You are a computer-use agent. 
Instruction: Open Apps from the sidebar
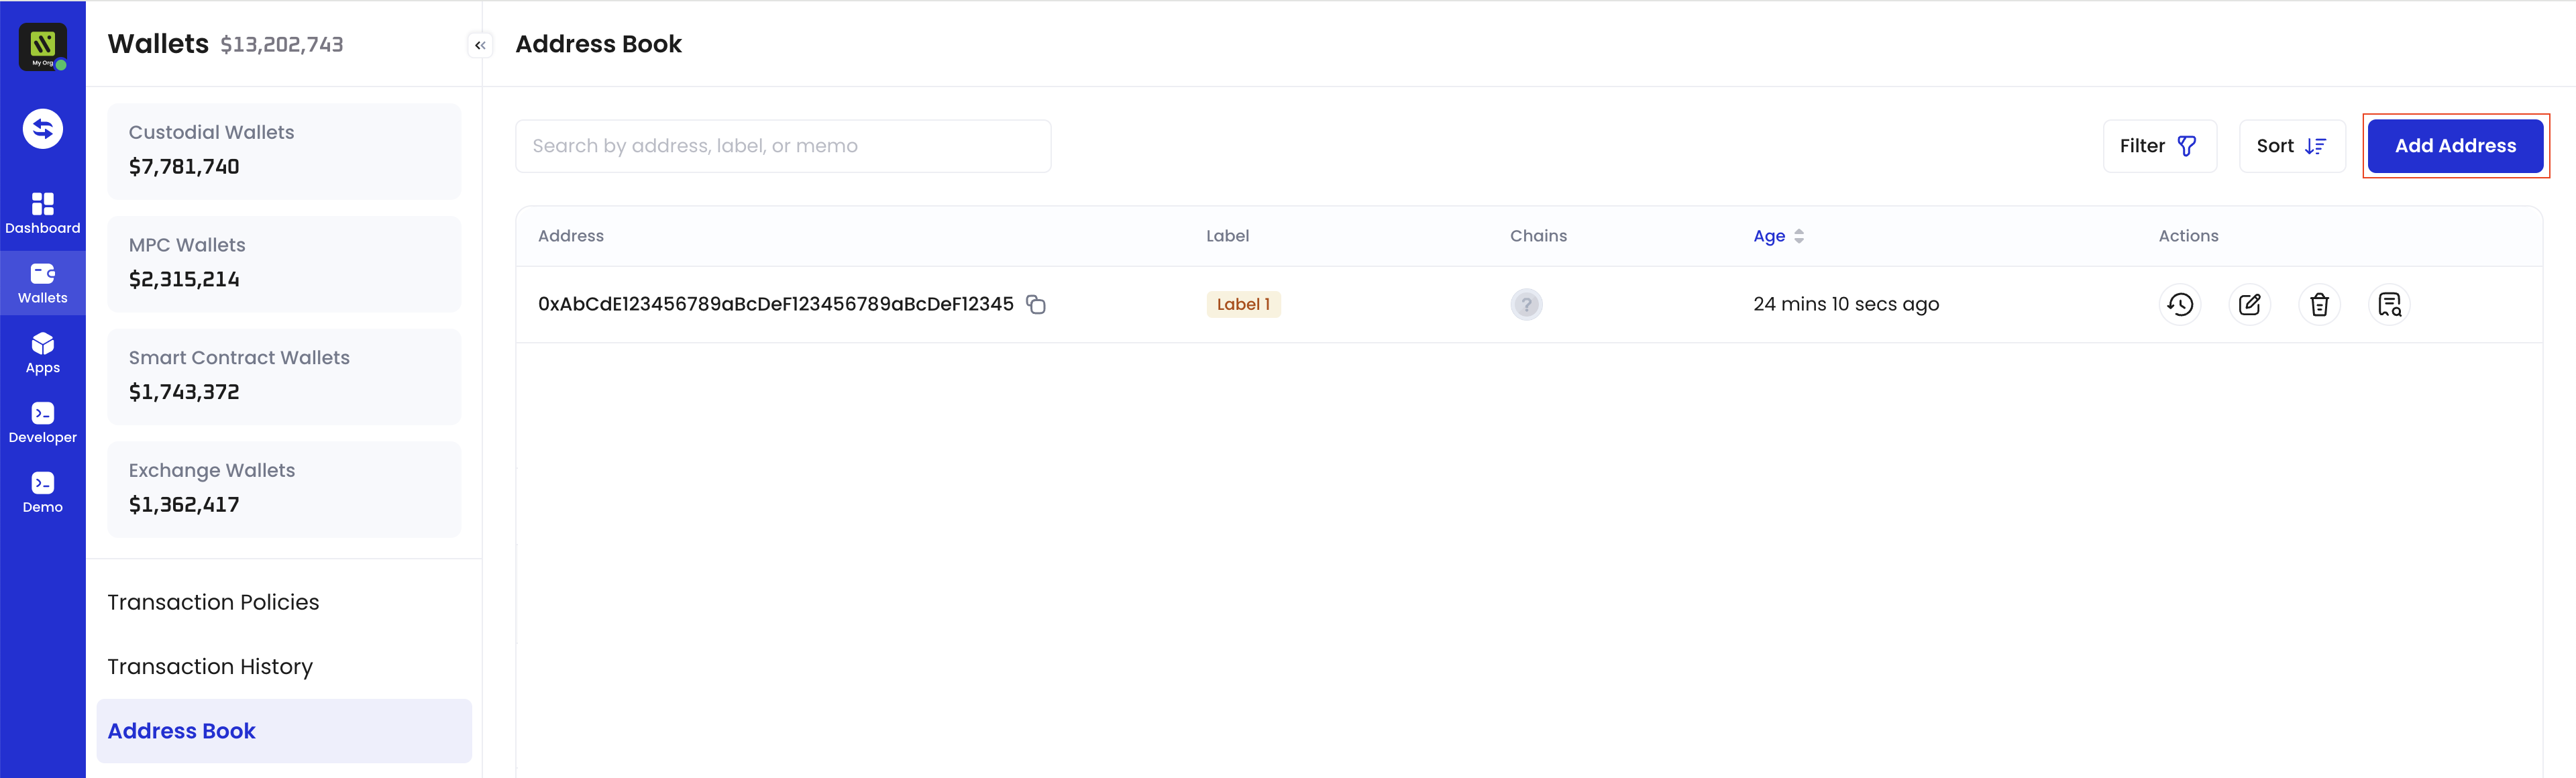(43, 353)
